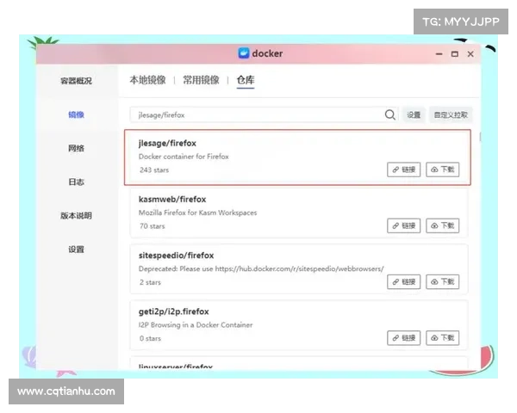Click the '2 stars' label
Screen dimensions: 517x413
pyautogui.click(x=150, y=282)
